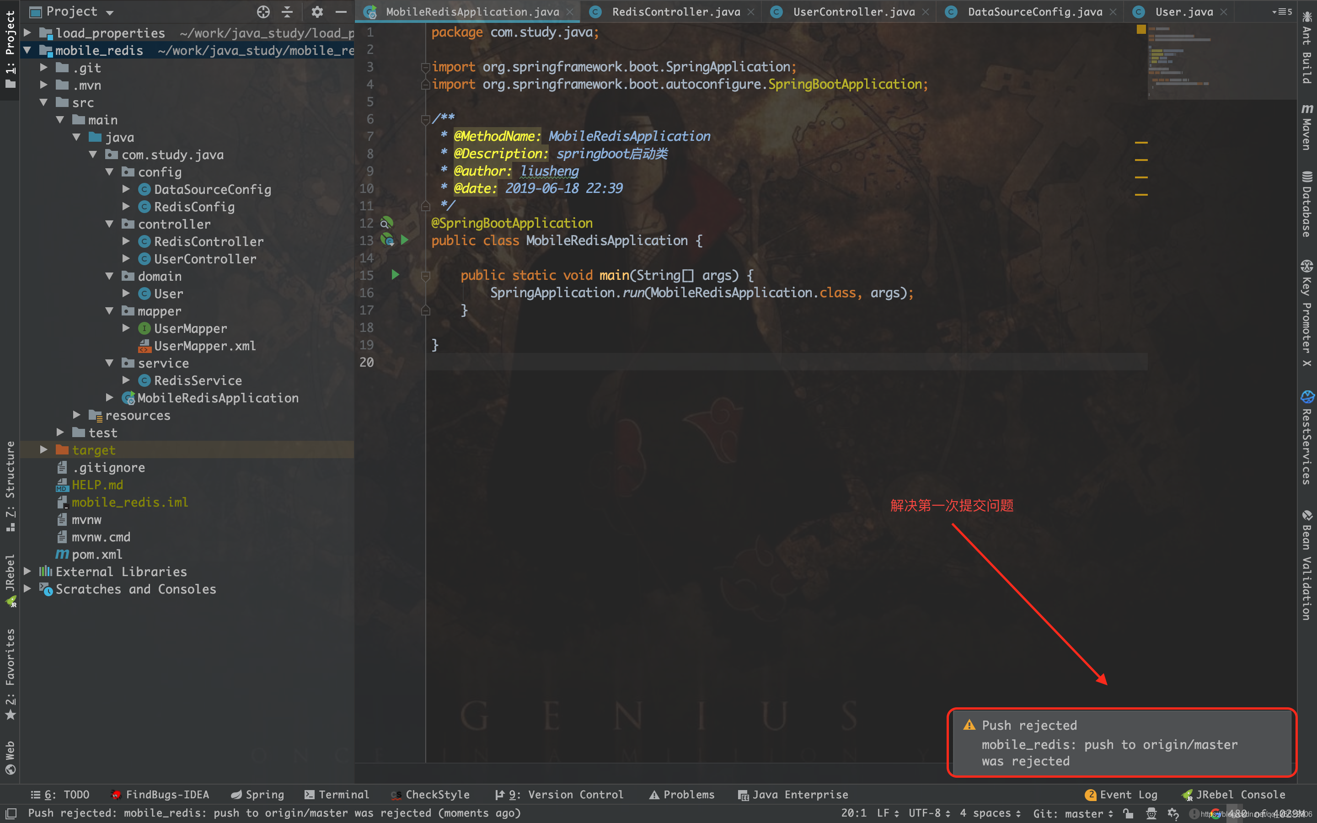
Task: Click Problems tab in bottom status bar
Action: tap(685, 794)
